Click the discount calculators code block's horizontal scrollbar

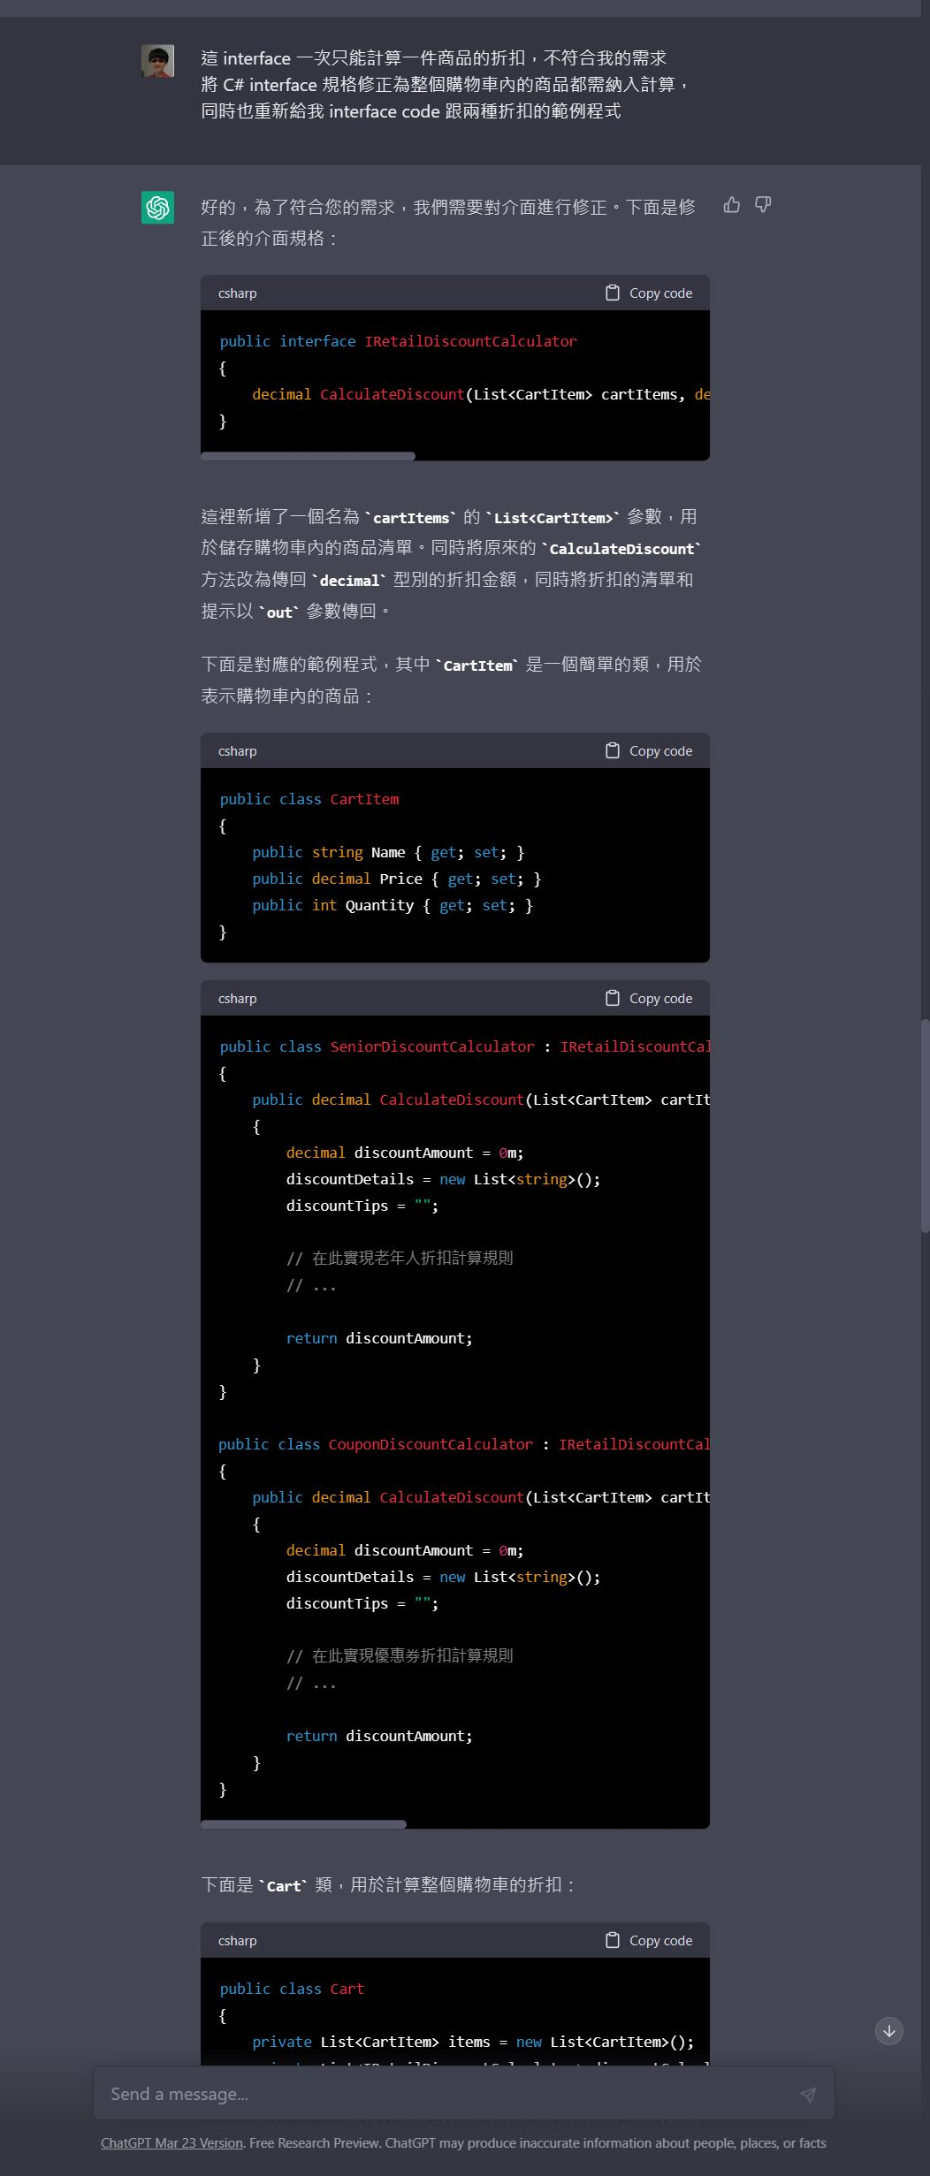pyautogui.click(x=303, y=1824)
